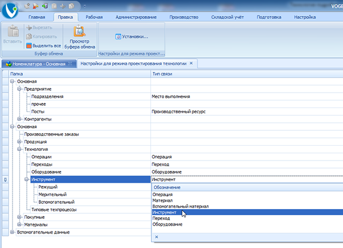Expand the Вспомогательные данные tree node
Viewport: 343px width, 248px height.
[x=12, y=232]
